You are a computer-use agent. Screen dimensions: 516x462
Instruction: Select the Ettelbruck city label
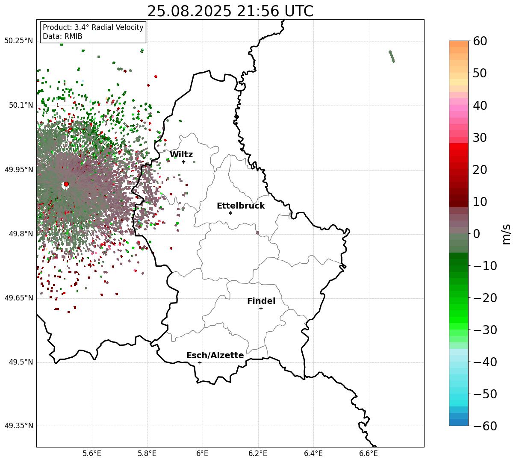tap(241, 206)
